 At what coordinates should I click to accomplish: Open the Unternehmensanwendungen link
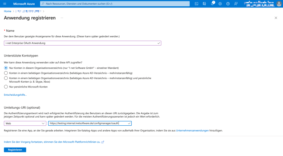pos(192,131)
